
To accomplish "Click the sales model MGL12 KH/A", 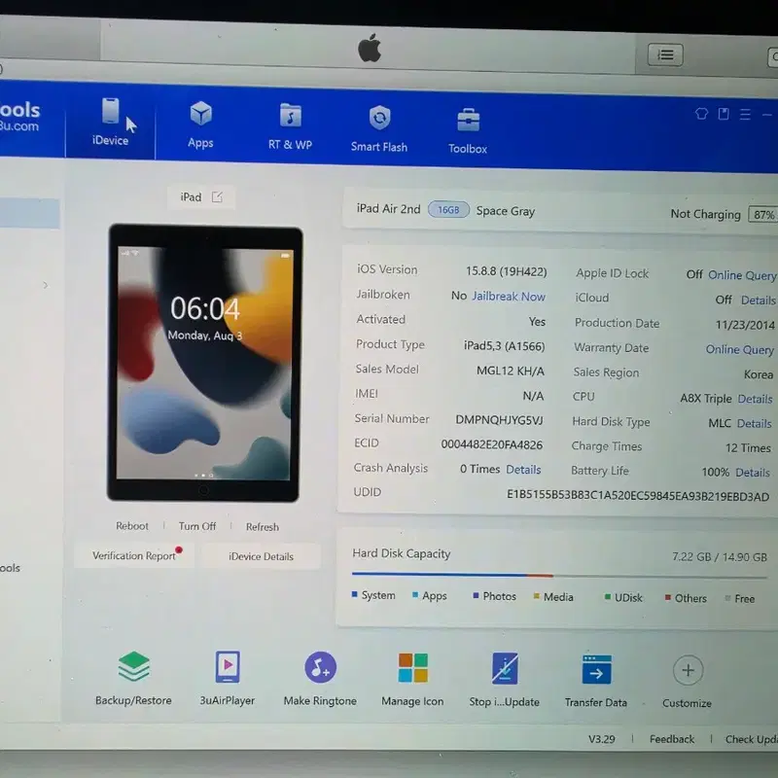I will pyautogui.click(x=510, y=371).
